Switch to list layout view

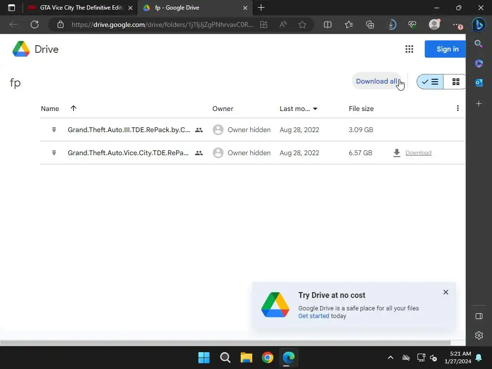[430, 82]
